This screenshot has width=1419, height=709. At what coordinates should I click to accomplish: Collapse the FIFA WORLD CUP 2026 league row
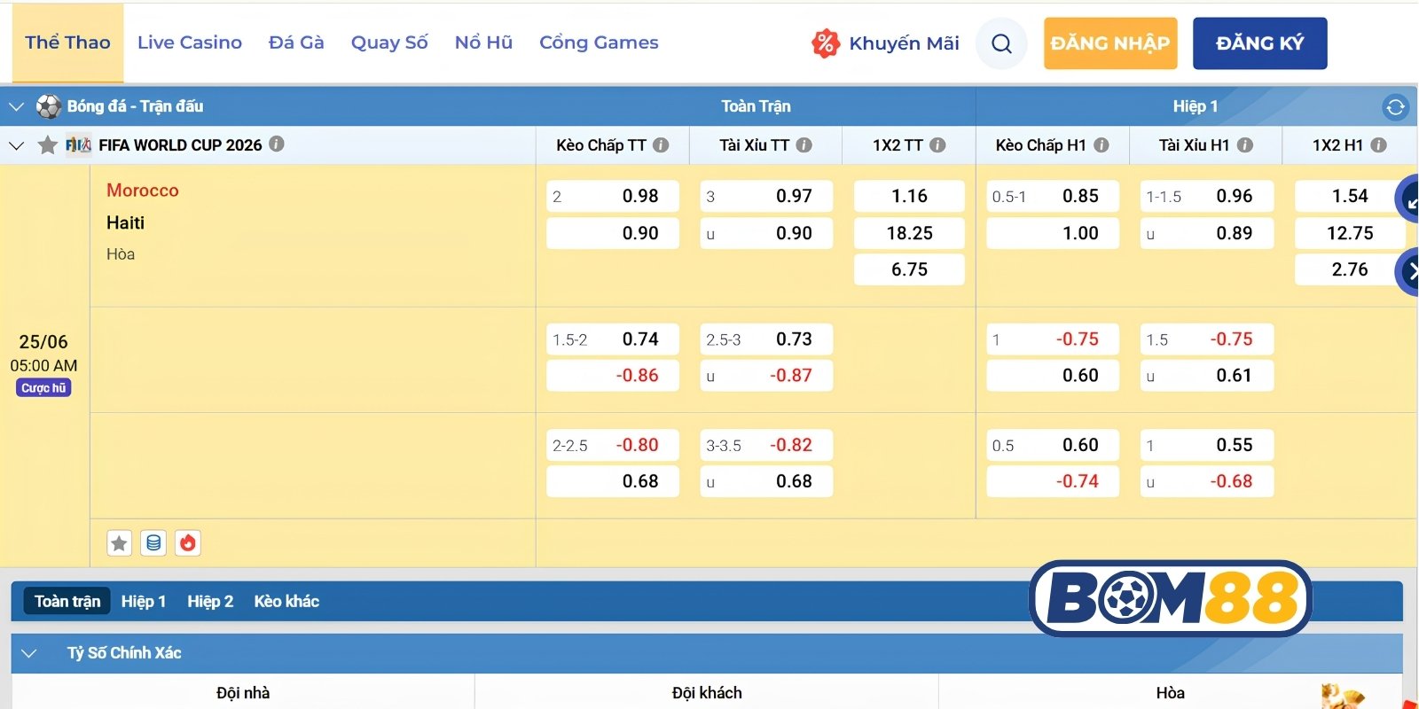[x=16, y=145]
